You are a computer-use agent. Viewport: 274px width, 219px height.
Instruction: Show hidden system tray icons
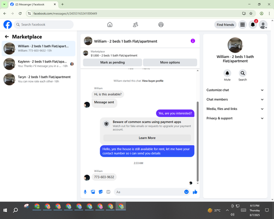tap(227, 210)
